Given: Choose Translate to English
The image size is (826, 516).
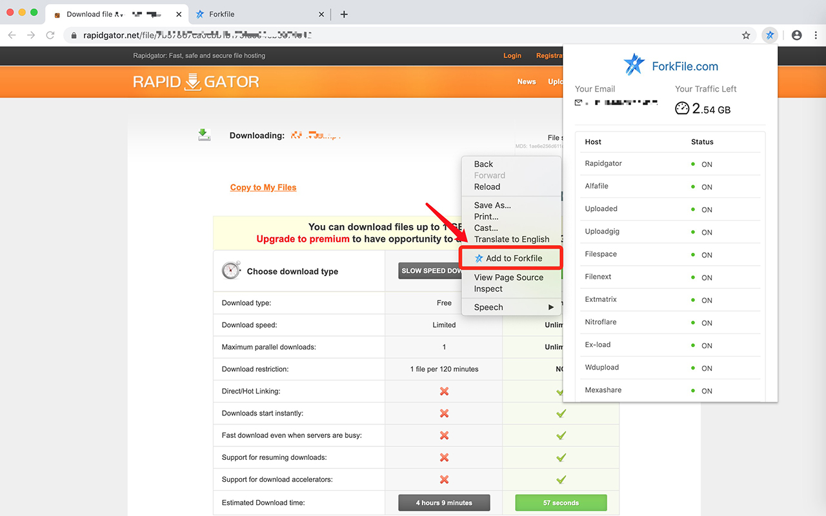Looking at the screenshot, I should tap(511, 239).
